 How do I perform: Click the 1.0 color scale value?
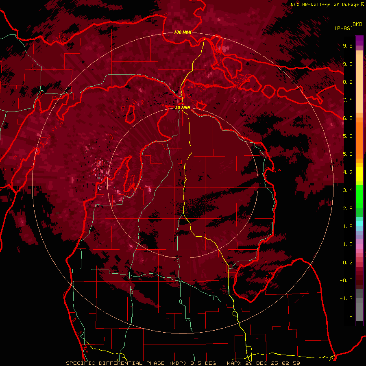point(348,244)
